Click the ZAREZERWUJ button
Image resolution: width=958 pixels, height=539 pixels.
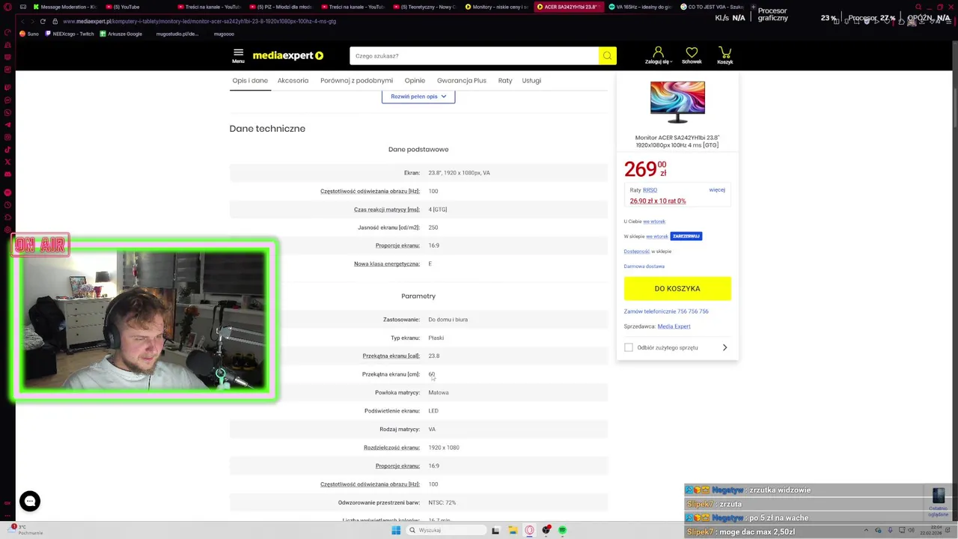pyautogui.click(x=686, y=236)
